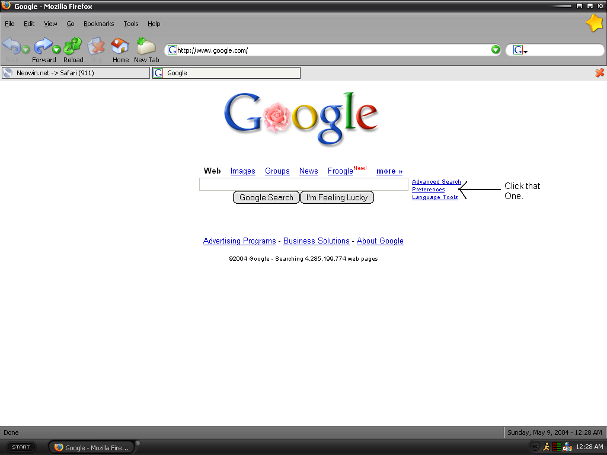Viewport: 607px width, 455px height.
Task: Open the Tools menu
Action: point(131,24)
